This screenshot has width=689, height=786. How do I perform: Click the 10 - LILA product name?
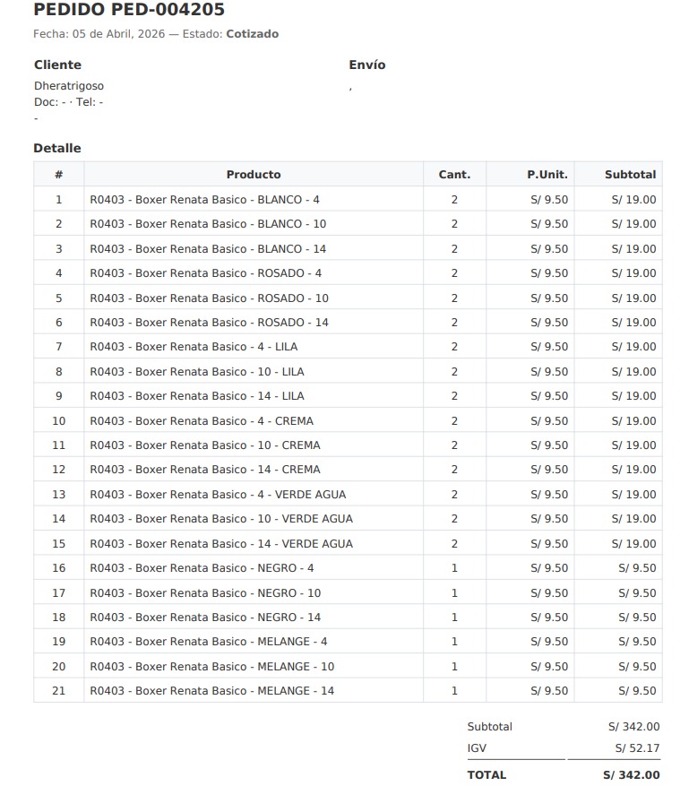click(x=196, y=372)
